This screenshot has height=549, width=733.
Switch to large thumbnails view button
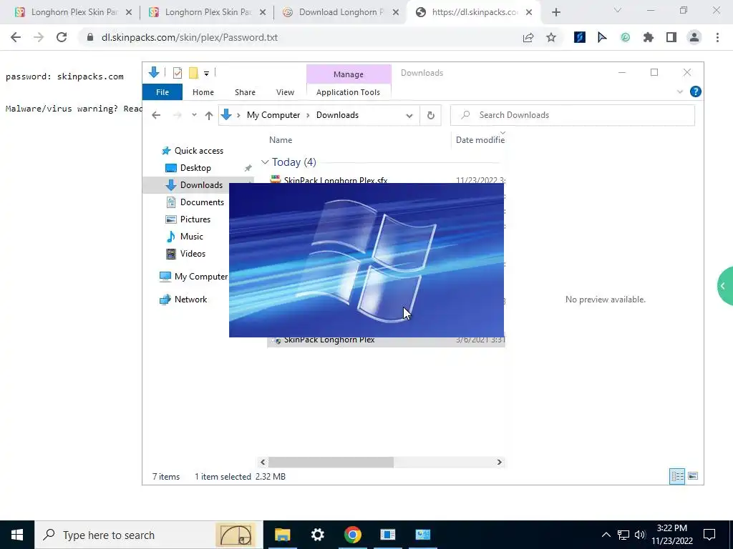693,476
